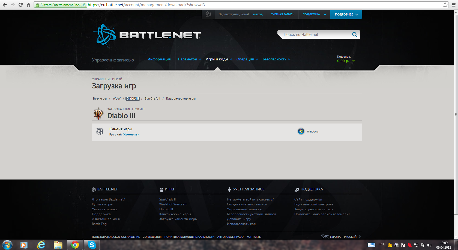Viewport: 458px width, 250px height.
Task: Click footer link World of Warcraft
Action: (173, 204)
